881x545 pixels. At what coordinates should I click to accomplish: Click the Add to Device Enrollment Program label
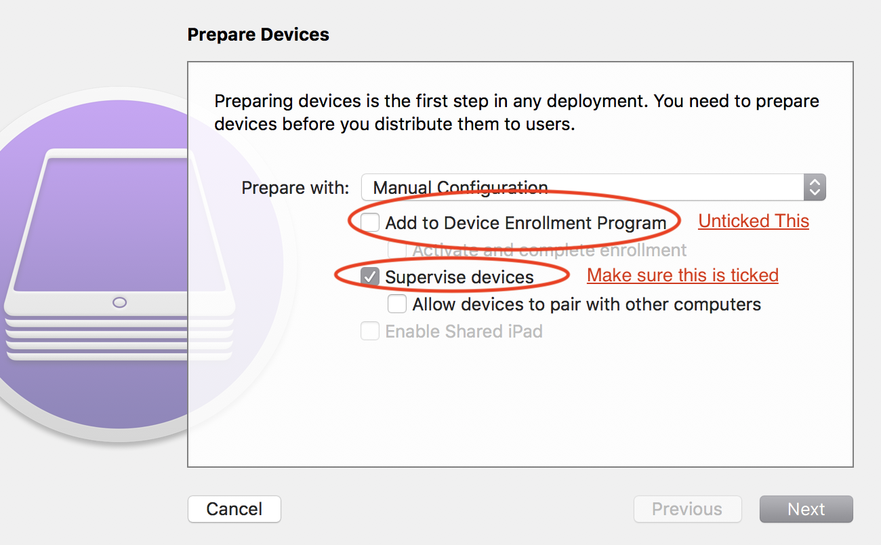pyautogui.click(x=527, y=222)
